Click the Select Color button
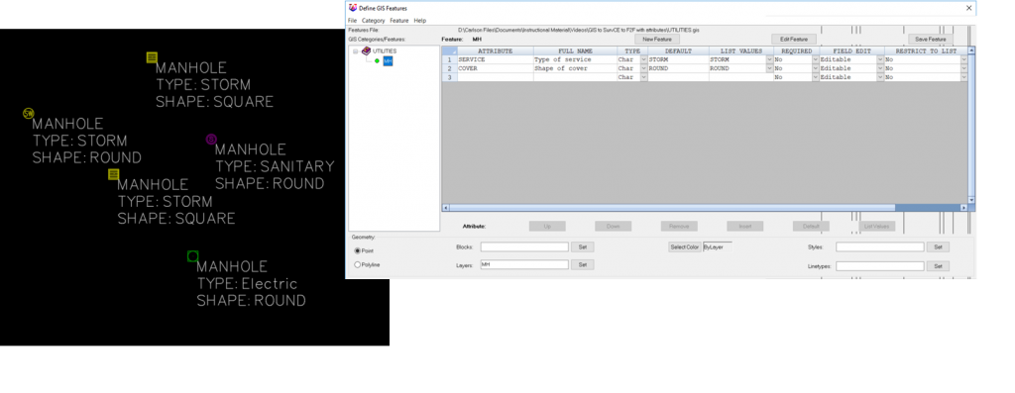The image size is (1015, 393). tap(685, 246)
